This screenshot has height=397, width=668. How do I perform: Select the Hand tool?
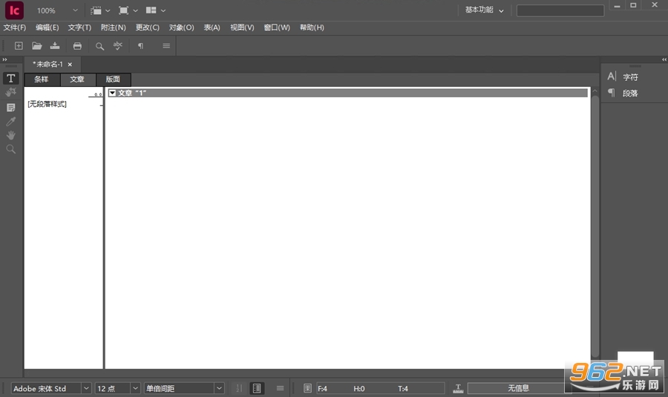10,136
